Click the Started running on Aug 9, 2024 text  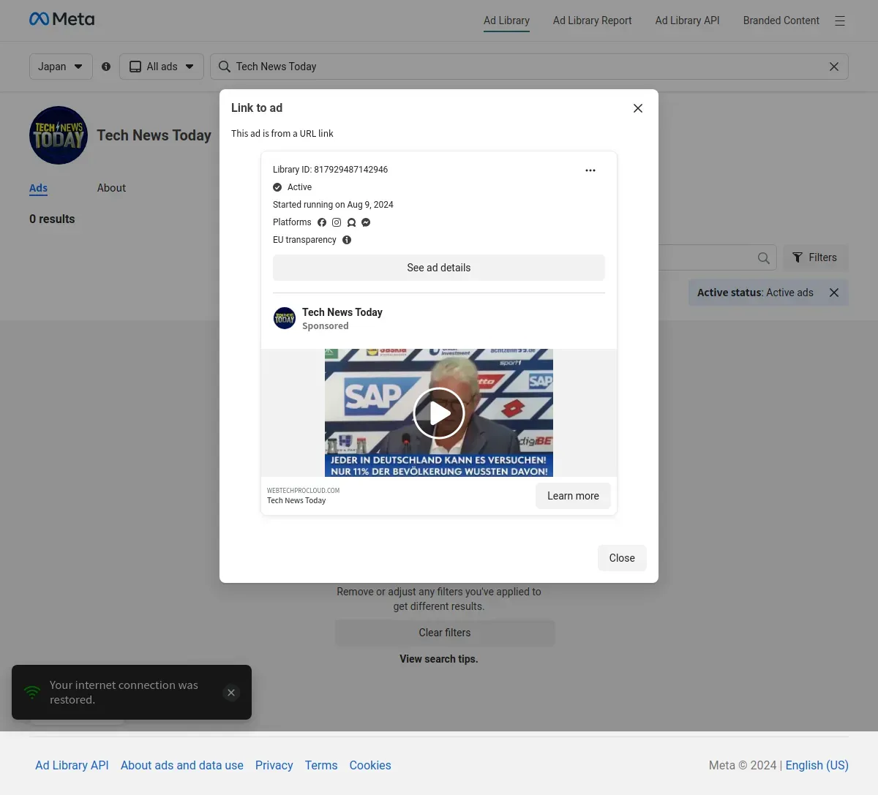333,205
